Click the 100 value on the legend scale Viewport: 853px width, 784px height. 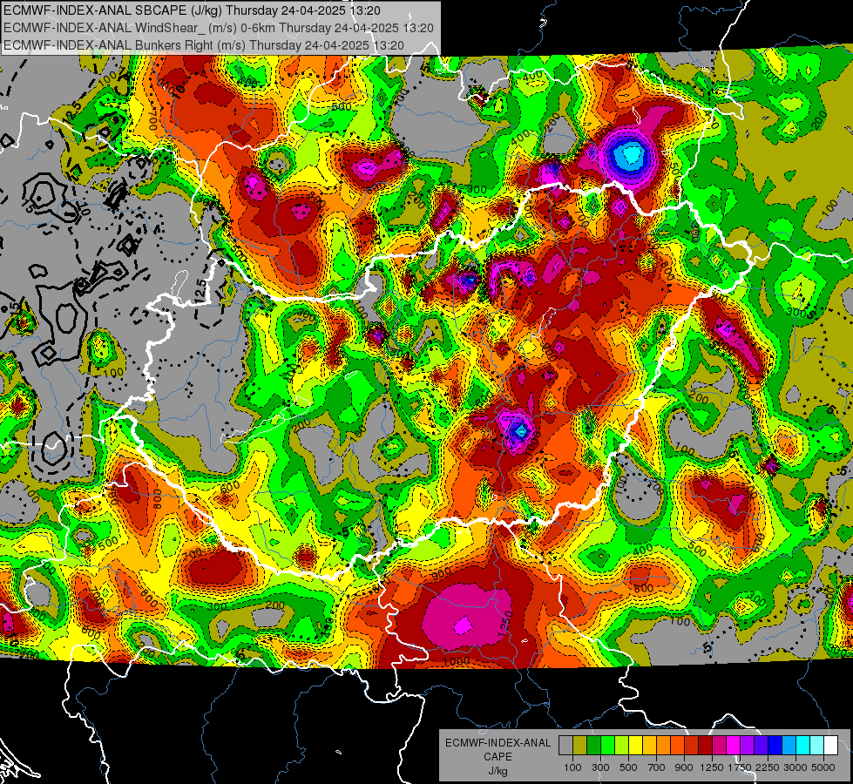click(x=572, y=767)
